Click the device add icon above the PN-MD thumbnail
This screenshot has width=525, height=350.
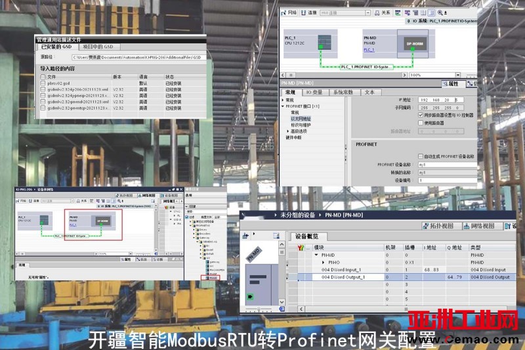click(245, 236)
